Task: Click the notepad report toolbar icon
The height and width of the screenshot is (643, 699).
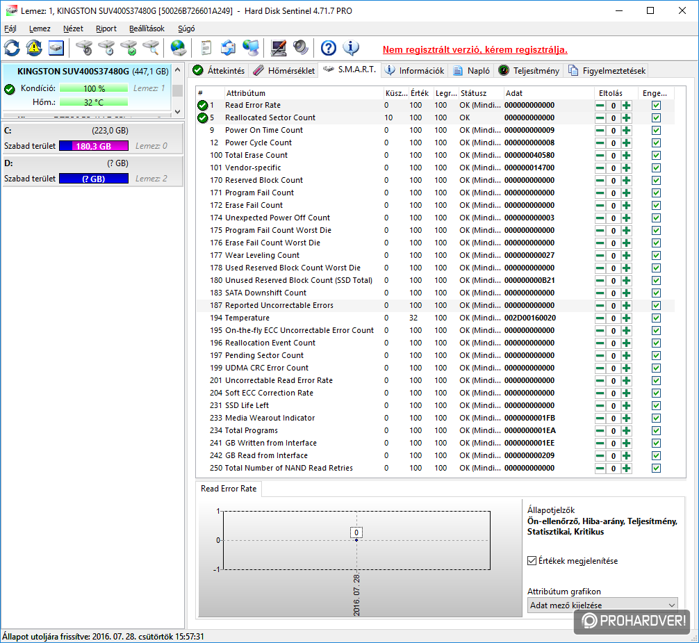Action: 206,48
